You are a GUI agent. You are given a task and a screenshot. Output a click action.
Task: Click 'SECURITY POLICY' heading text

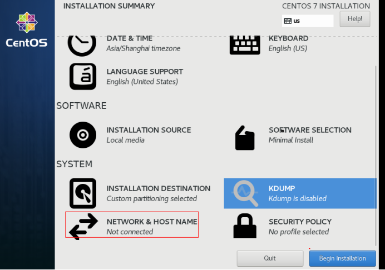tap(300, 222)
